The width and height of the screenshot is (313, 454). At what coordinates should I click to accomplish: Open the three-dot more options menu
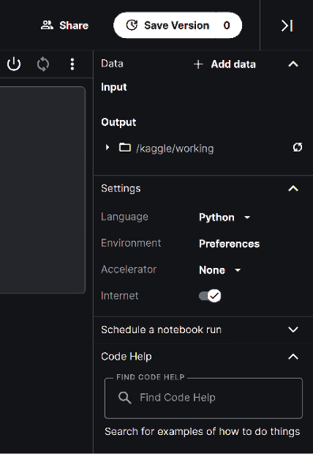pyautogui.click(x=72, y=64)
